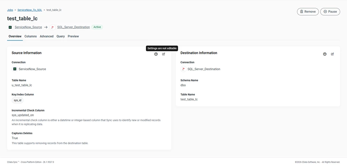Click ServiceNow icon beside header source link

[10, 27]
